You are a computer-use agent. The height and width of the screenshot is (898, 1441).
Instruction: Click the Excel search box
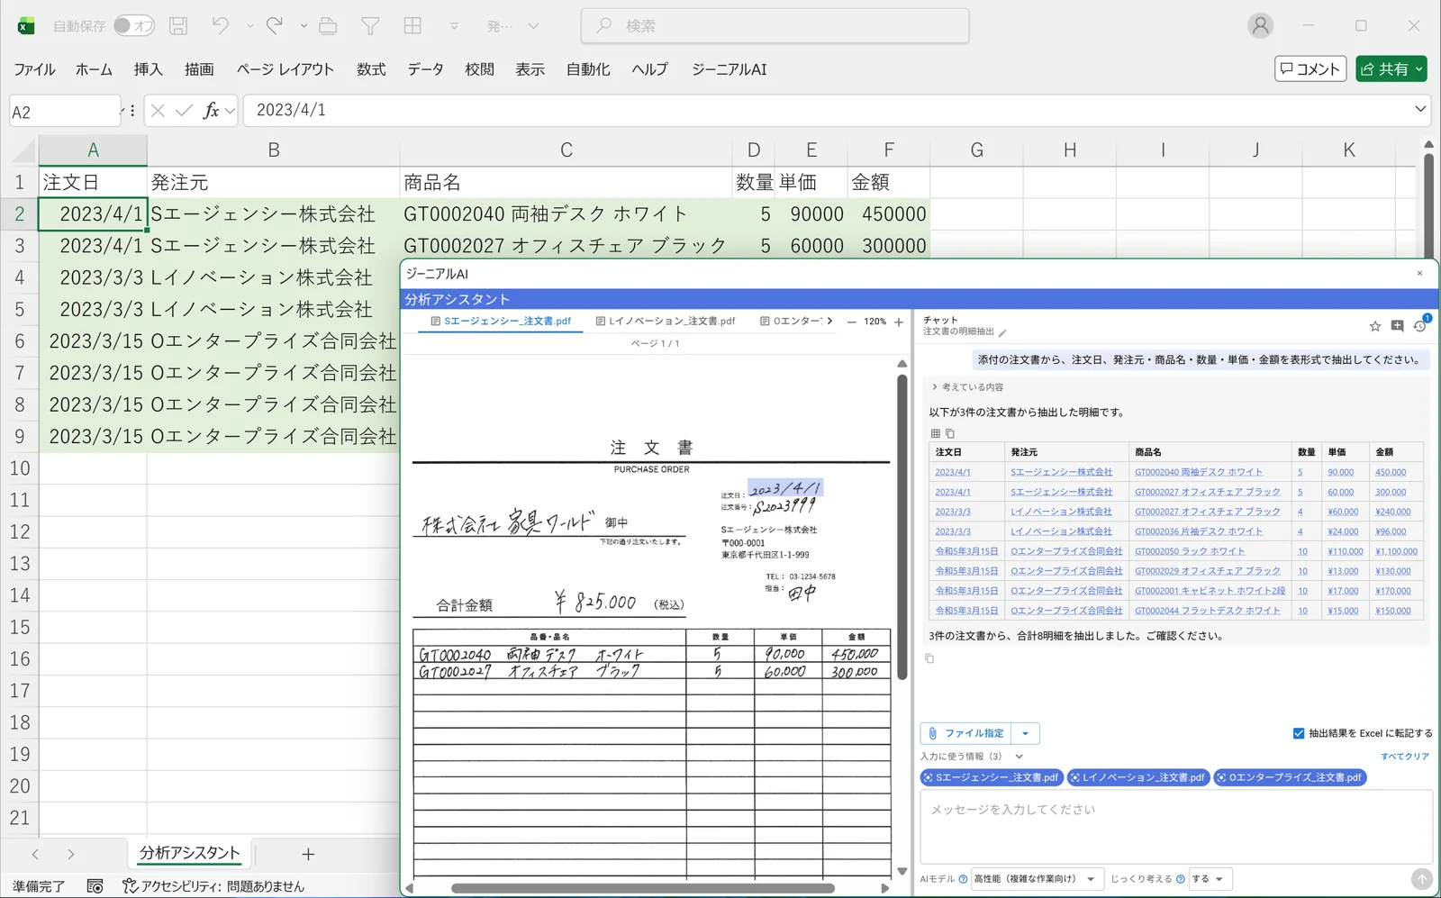[775, 26]
